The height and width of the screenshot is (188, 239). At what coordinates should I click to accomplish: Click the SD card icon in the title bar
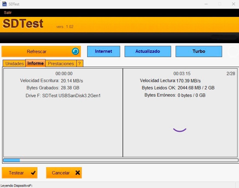(x=4, y=4)
